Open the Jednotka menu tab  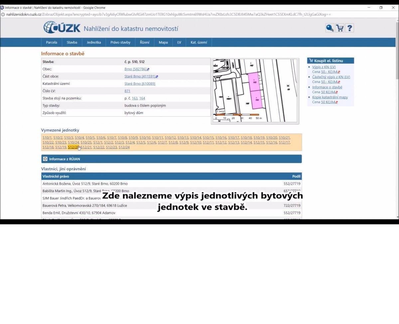coord(94,42)
